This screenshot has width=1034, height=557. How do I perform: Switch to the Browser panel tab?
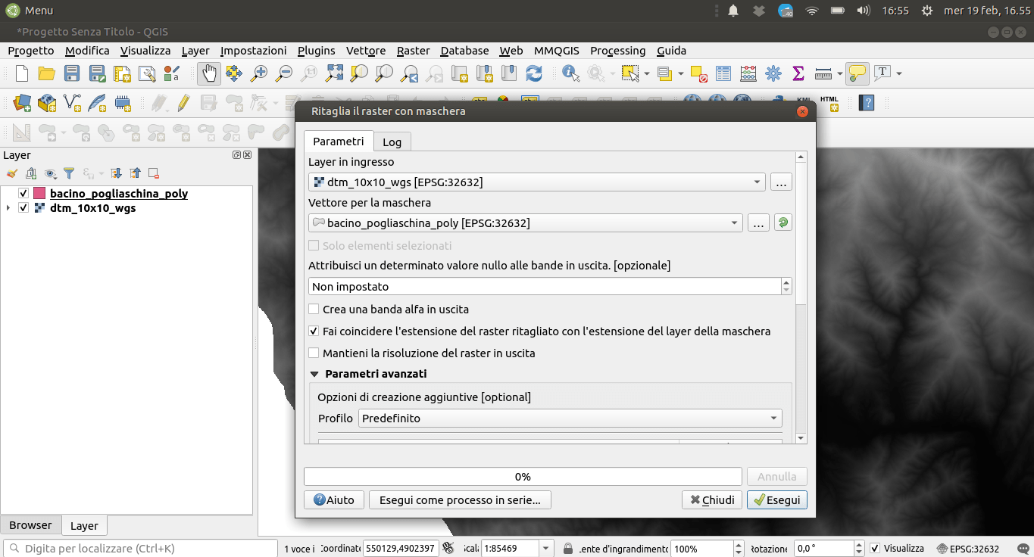(30, 525)
